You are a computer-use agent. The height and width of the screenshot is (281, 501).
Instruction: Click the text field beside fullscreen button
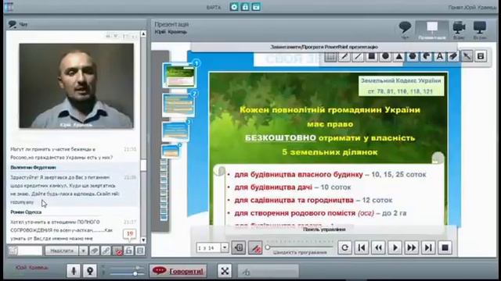tap(268, 271)
